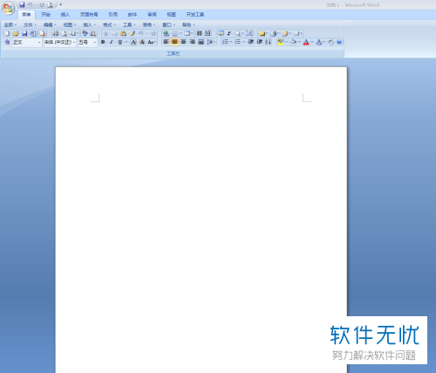Open the 格式 menu
The width and height of the screenshot is (436, 373).
click(109, 24)
